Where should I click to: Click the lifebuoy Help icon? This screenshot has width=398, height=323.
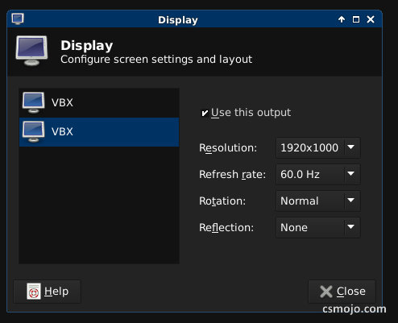pos(34,292)
